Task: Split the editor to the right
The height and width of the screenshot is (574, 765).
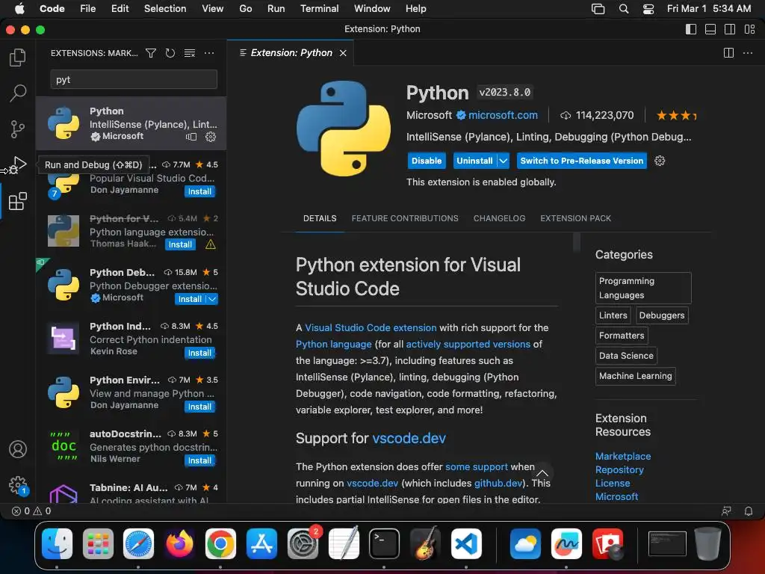Action: 728,53
